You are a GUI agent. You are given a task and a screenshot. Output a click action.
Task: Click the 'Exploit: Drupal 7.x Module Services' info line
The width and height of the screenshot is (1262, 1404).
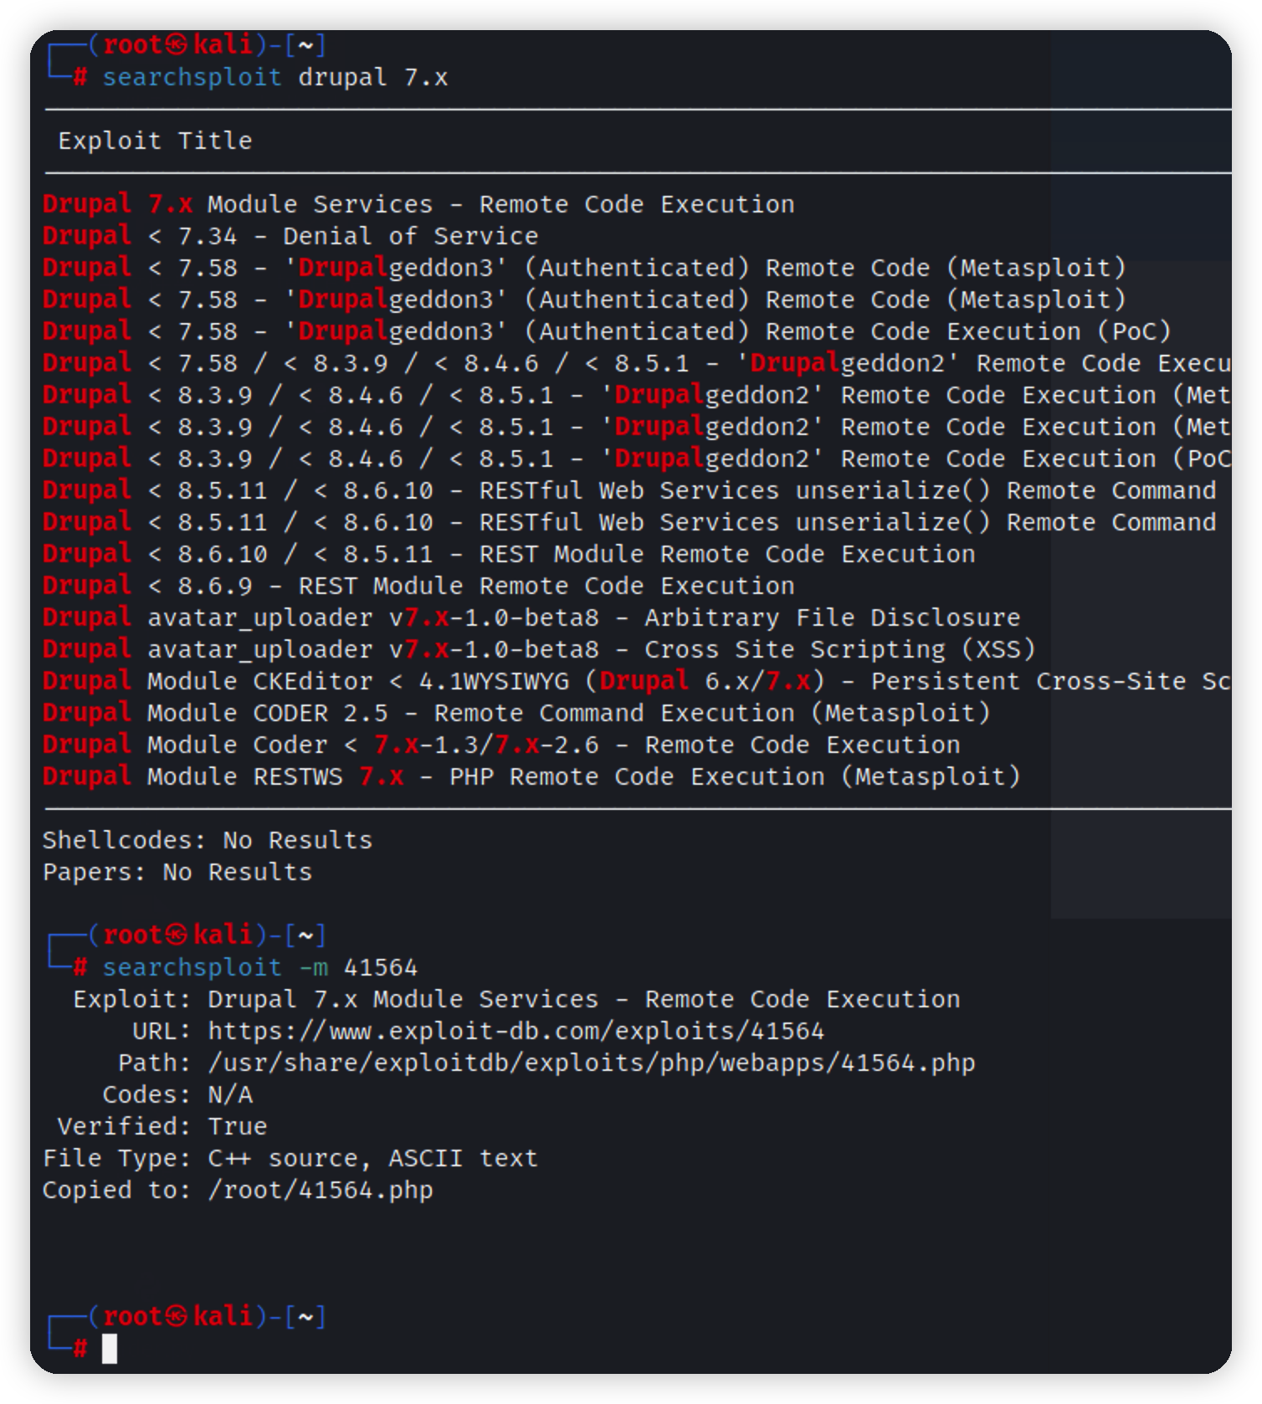point(516,999)
